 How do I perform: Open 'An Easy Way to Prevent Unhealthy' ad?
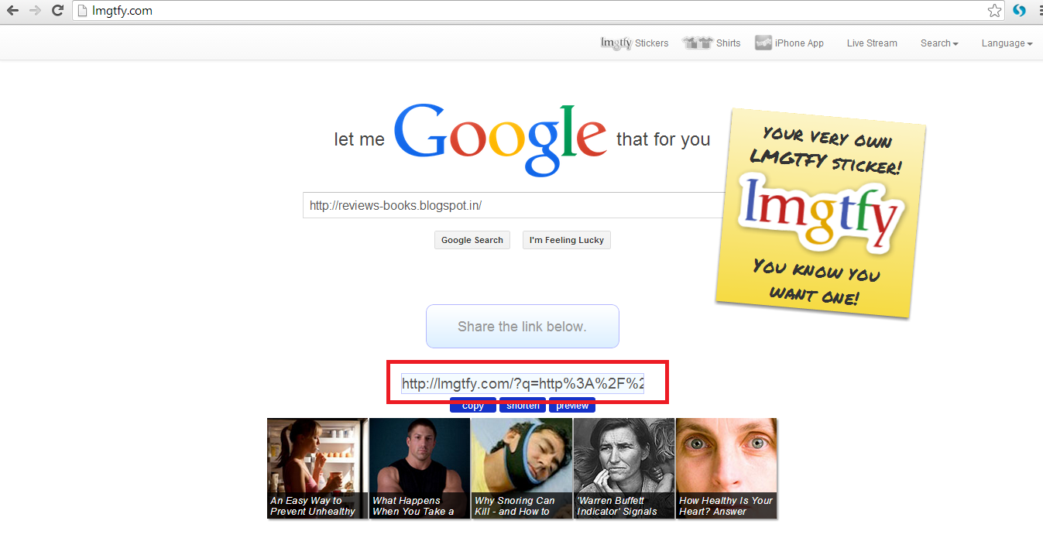click(317, 468)
